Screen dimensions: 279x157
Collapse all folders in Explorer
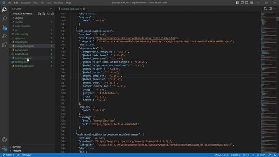point(53,14)
